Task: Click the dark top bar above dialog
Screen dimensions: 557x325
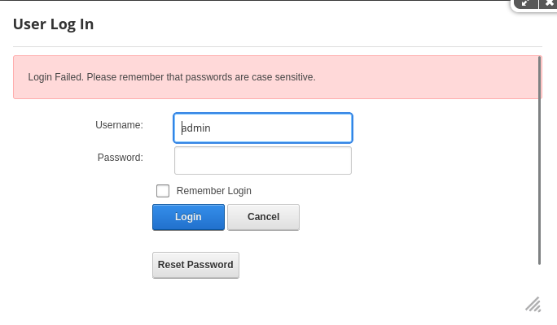Action: point(244,1)
